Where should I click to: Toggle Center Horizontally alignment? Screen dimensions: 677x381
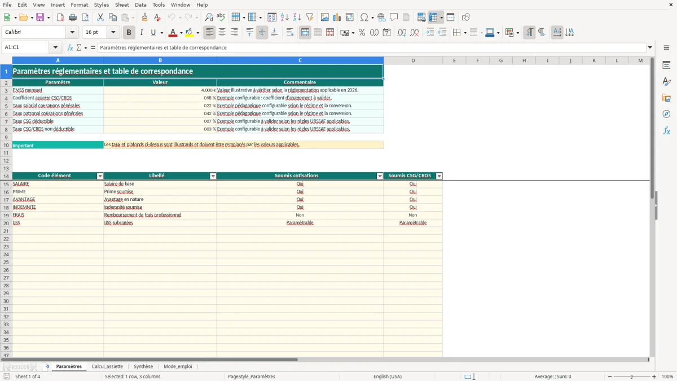pyautogui.click(x=222, y=33)
